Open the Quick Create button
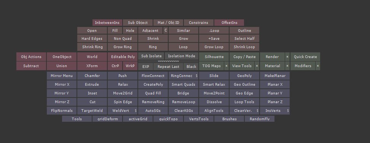 tap(305, 57)
